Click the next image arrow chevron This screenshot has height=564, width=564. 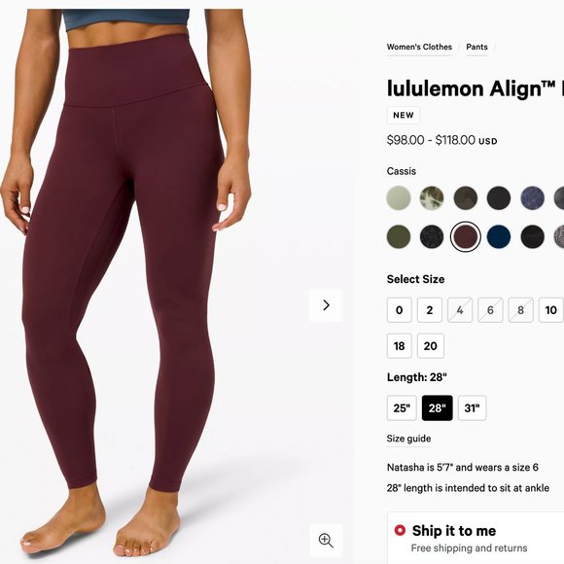tap(326, 305)
